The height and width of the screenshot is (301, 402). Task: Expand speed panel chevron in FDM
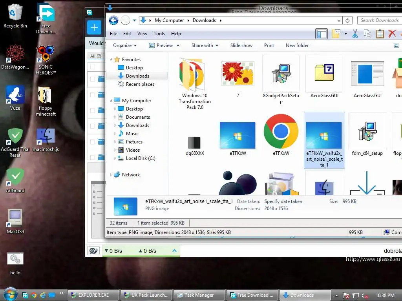tap(174, 250)
